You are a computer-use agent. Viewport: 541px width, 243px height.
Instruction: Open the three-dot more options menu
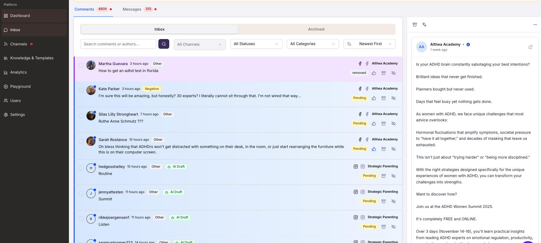(535, 25)
